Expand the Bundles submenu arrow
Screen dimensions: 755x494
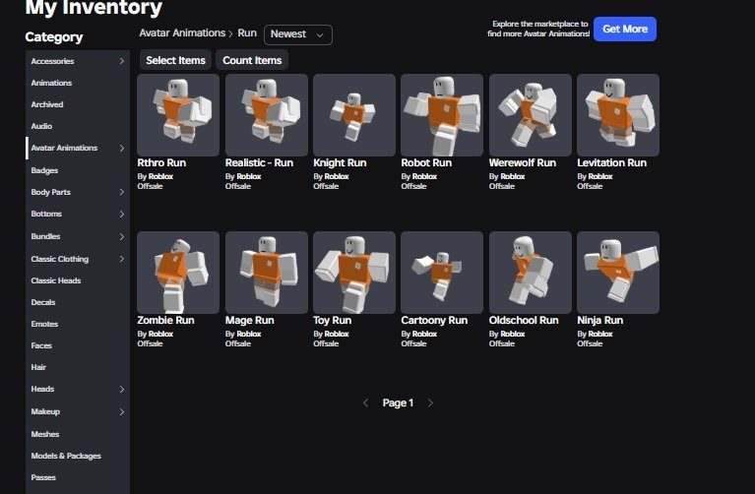(121, 236)
